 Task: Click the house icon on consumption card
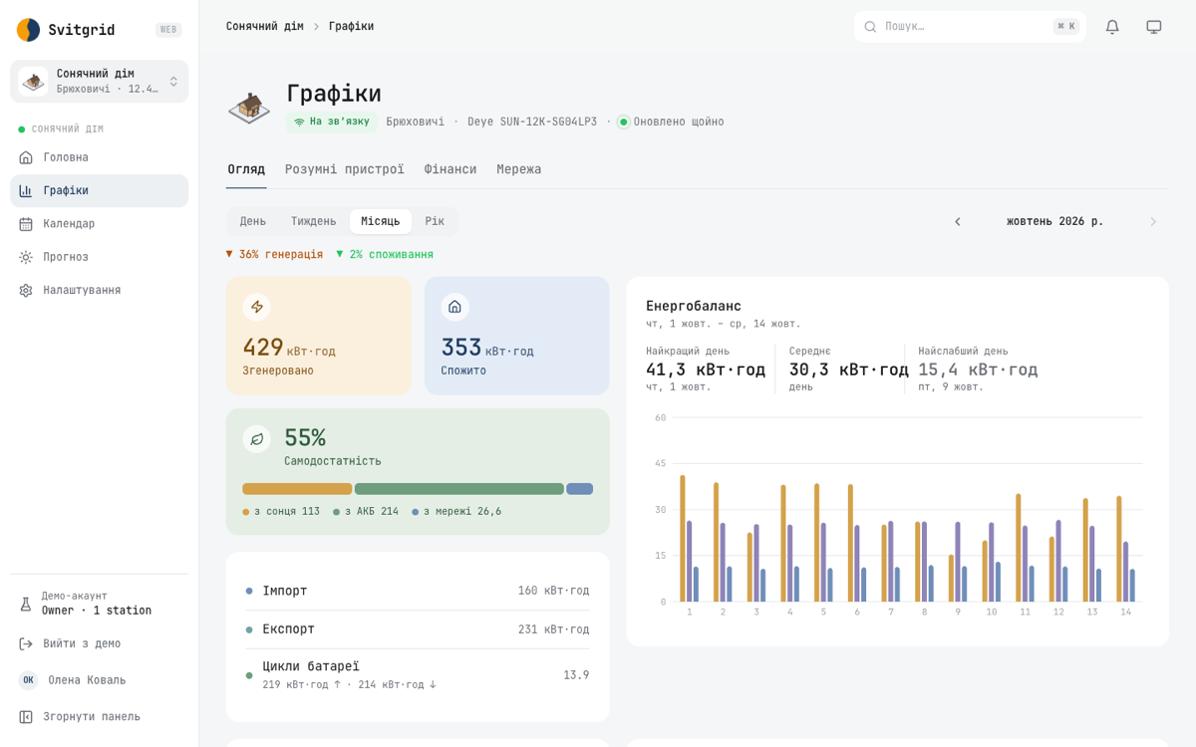coord(454,307)
